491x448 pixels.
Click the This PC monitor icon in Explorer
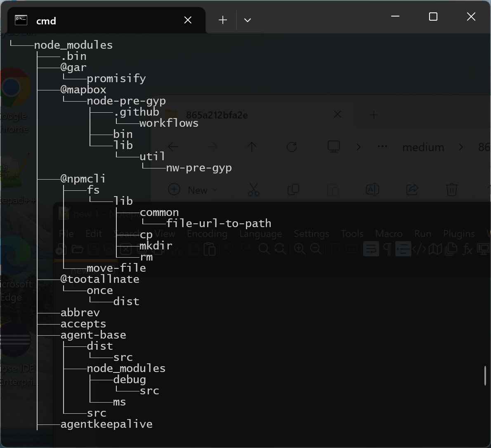(x=334, y=147)
